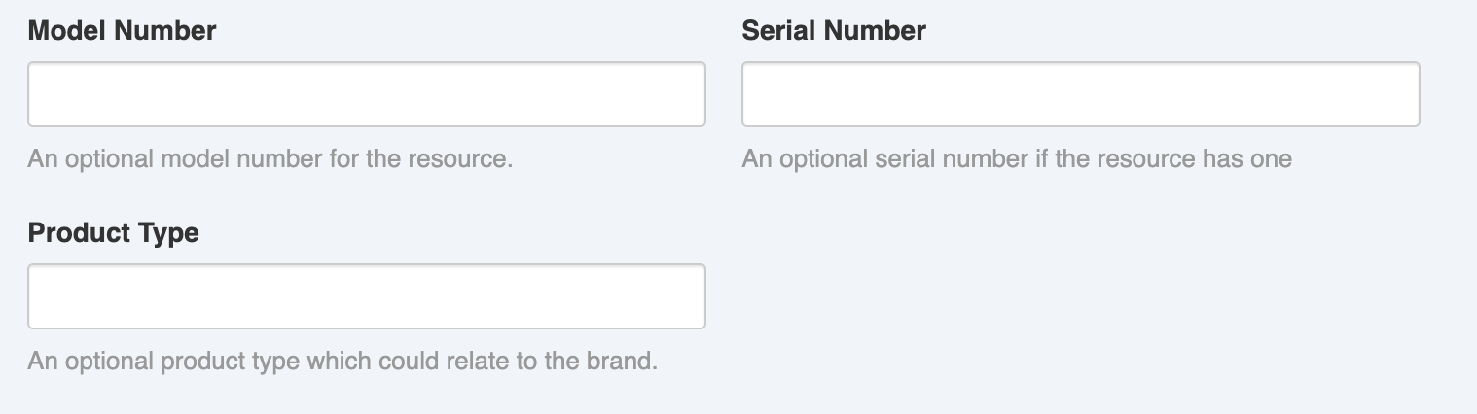Click the serial number description text

coord(1016,158)
